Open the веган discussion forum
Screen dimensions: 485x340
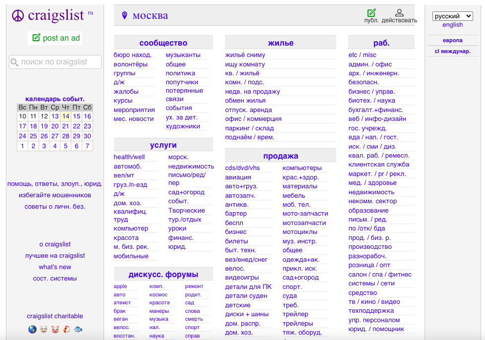(121, 319)
